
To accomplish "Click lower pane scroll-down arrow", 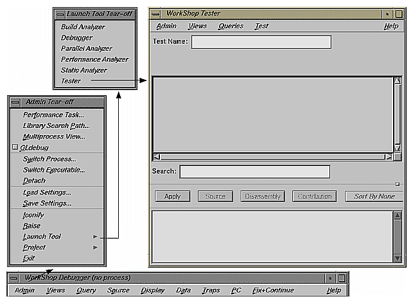I will pos(398,259).
